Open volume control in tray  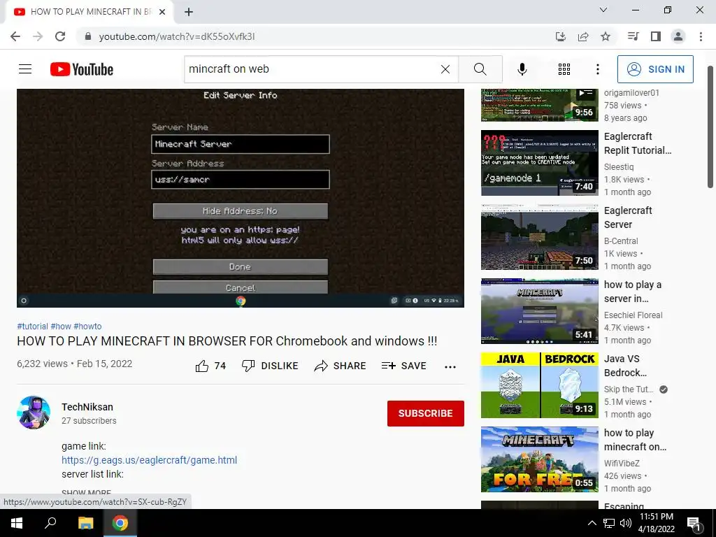click(626, 523)
